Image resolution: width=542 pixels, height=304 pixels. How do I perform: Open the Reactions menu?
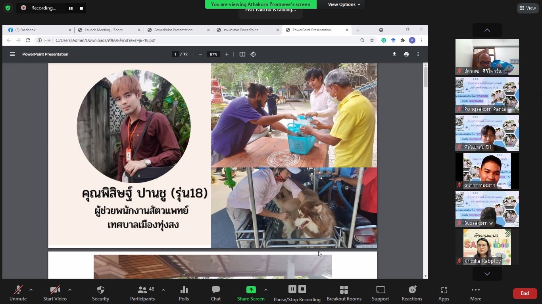pos(411,293)
